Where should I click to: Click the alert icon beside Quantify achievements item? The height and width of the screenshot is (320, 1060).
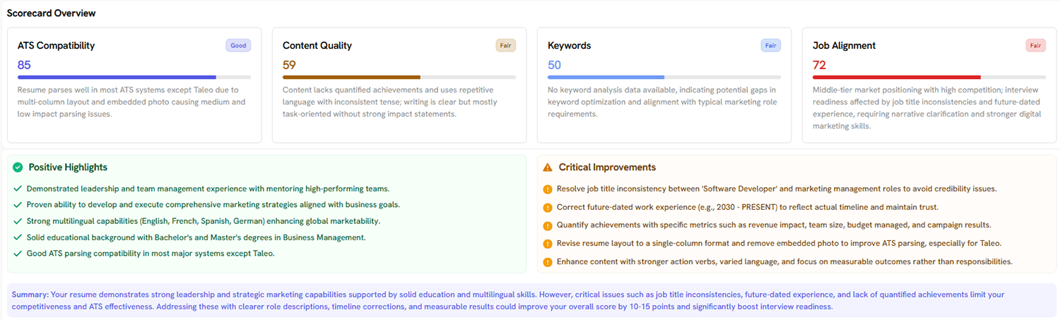[x=548, y=225]
